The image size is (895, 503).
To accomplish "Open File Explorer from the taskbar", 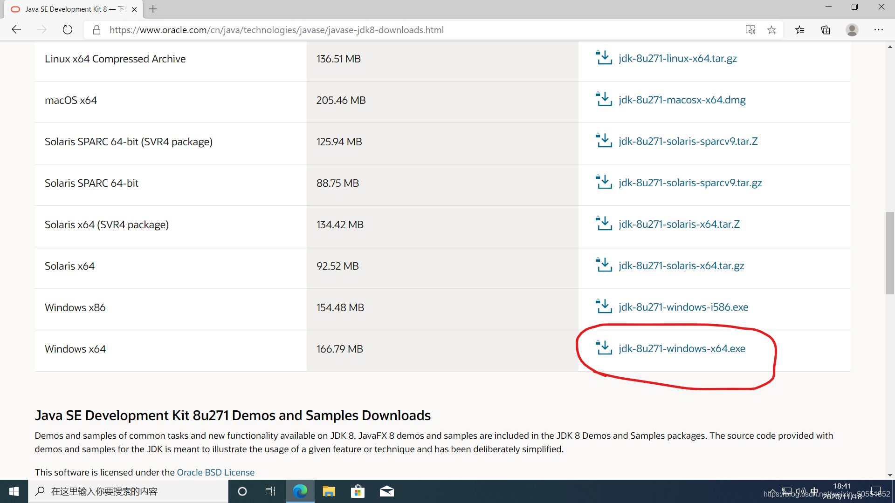I will pyautogui.click(x=329, y=491).
